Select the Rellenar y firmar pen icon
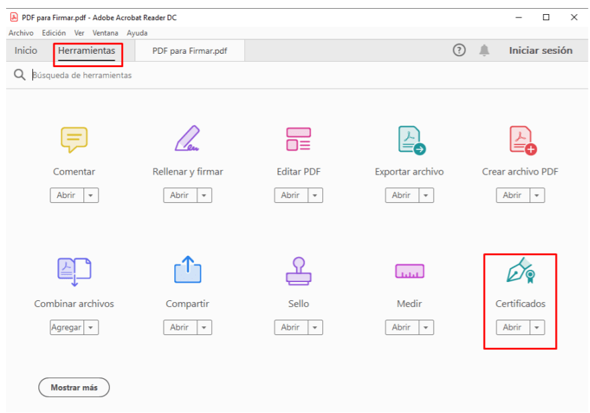 click(x=187, y=138)
